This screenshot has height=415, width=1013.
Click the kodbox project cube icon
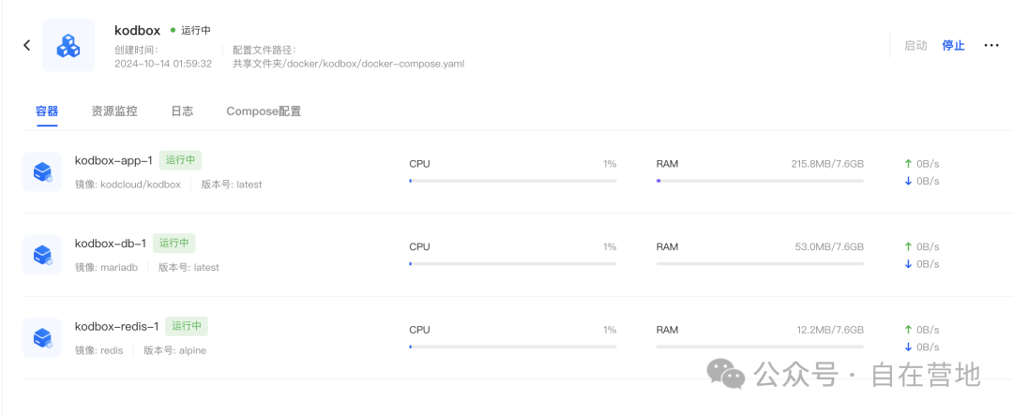68,45
